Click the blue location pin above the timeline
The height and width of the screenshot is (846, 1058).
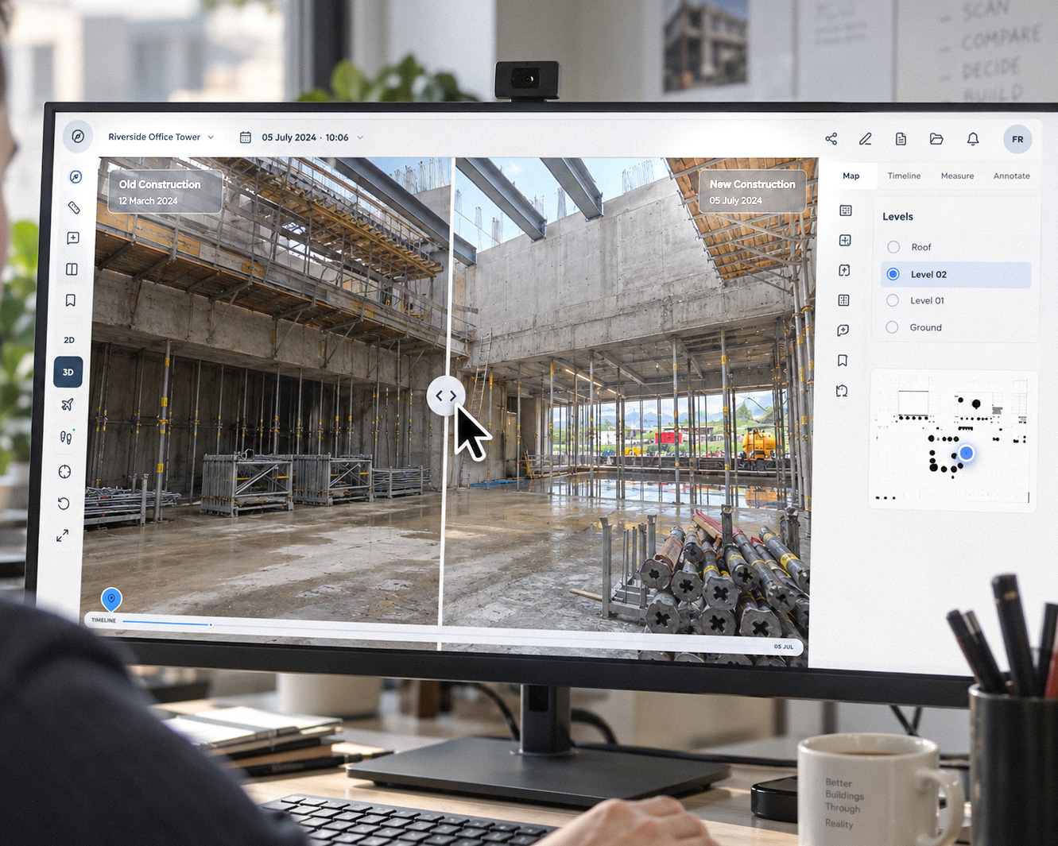coord(111,599)
